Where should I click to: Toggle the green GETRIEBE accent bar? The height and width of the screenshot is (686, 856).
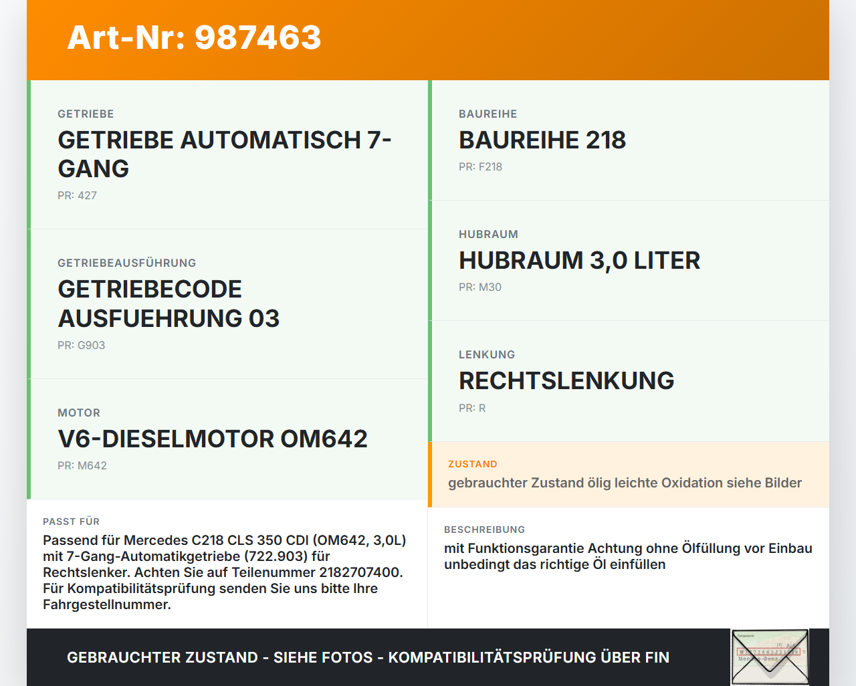click(27, 154)
